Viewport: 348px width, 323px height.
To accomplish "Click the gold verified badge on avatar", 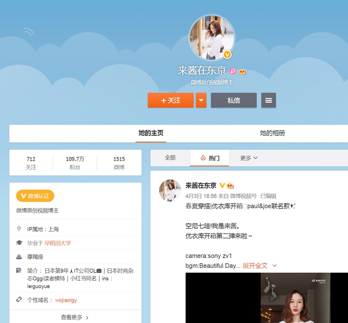I will [x=227, y=55].
